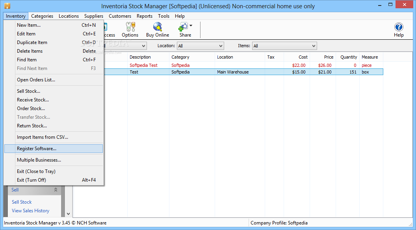Open the View Sales History link
Image resolution: width=416 pixels, height=230 pixels.
click(30, 211)
